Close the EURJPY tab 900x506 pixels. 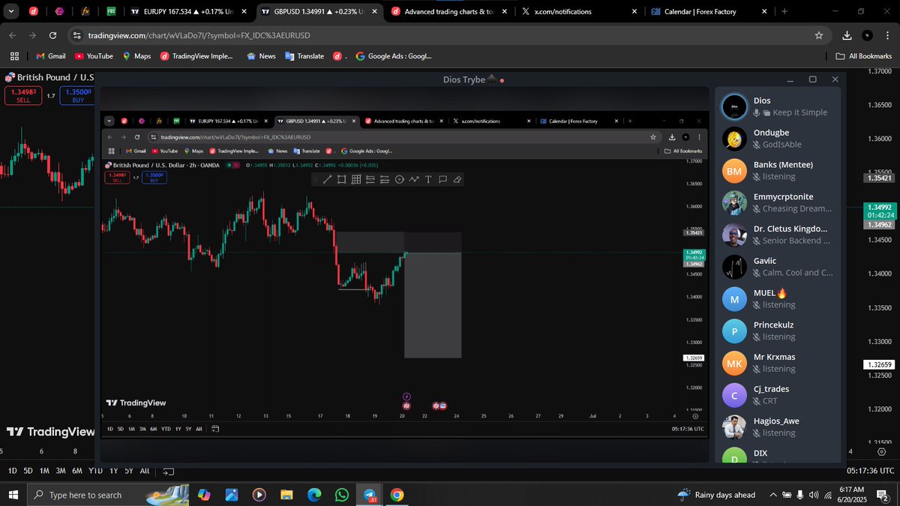[x=244, y=12]
